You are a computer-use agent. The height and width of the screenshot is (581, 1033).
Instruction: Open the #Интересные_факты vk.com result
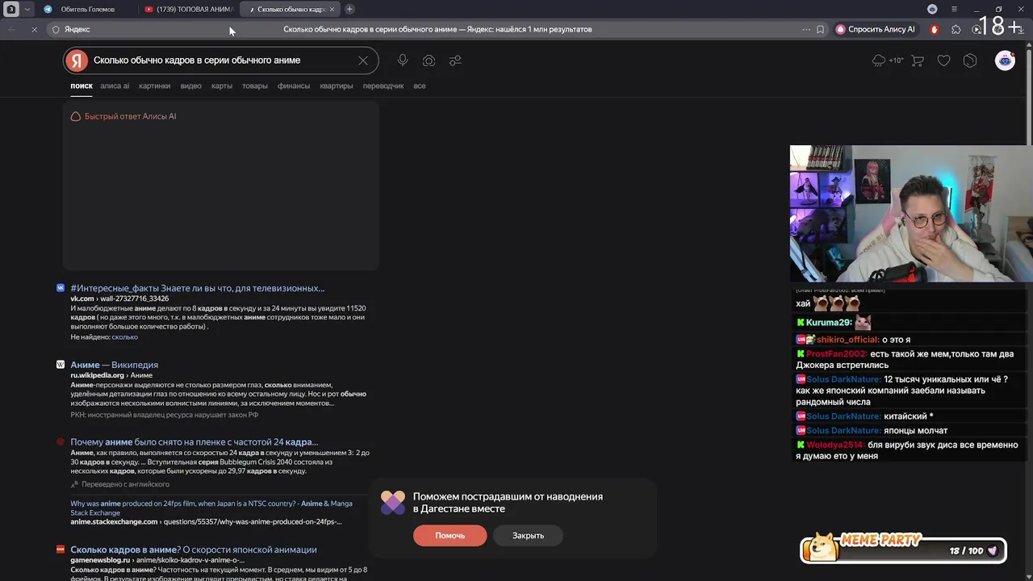click(197, 288)
